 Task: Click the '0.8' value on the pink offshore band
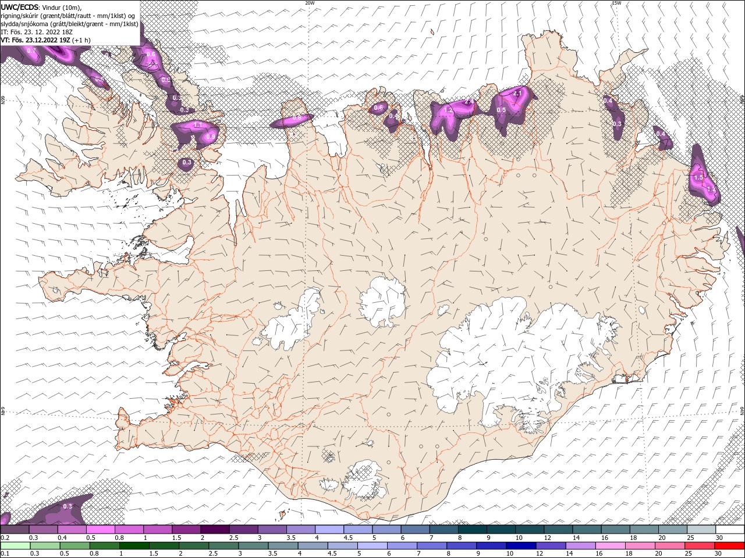tap(296, 118)
